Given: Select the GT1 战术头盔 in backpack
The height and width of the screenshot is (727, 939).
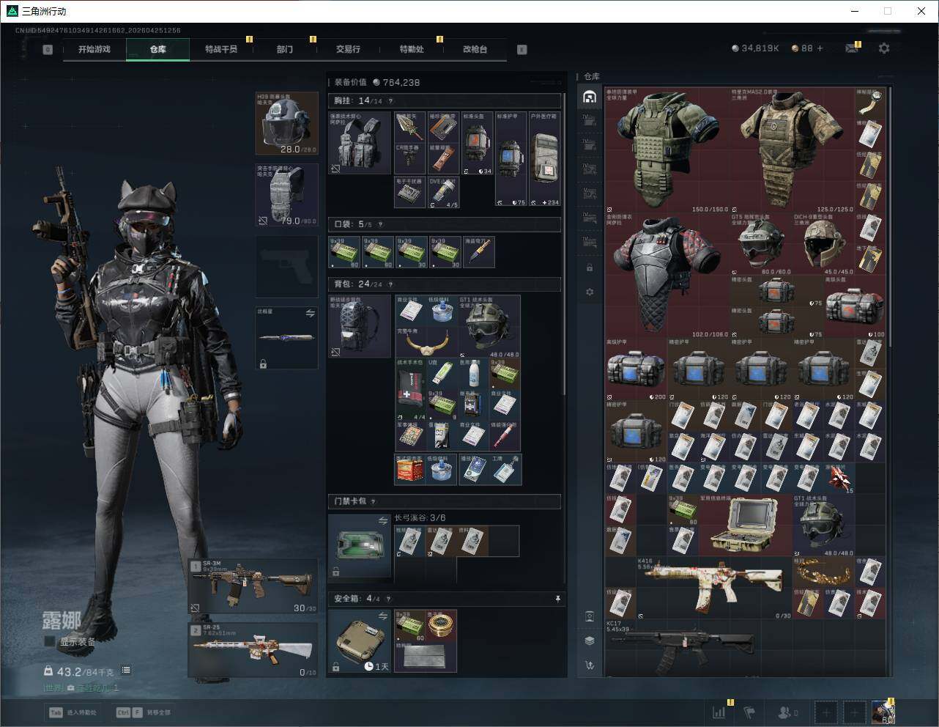Looking at the screenshot, I should (x=489, y=326).
